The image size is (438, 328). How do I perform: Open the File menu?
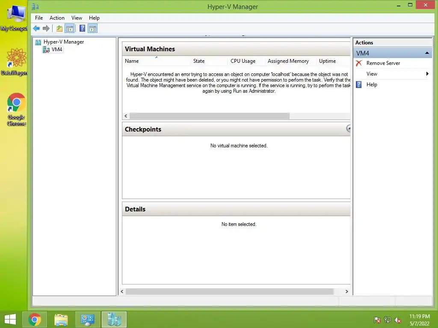[x=39, y=18]
